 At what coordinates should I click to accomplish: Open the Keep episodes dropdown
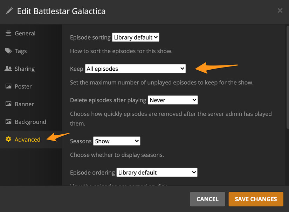coord(135,69)
